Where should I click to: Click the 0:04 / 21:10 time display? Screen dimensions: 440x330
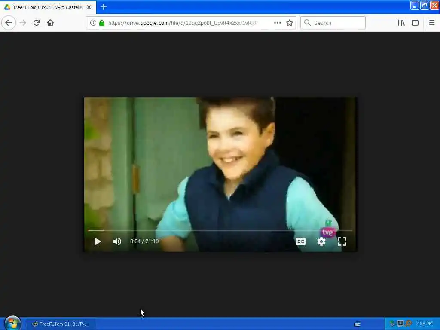(144, 241)
